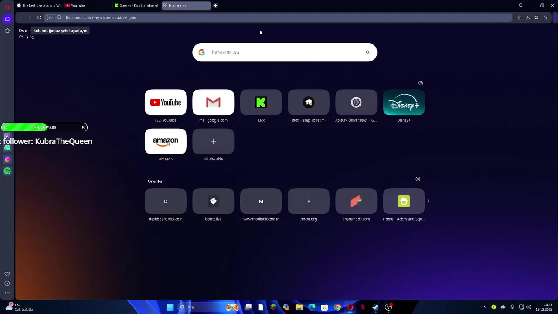
Task: Open the Riot Hesap Yönetimi tile
Action: (x=309, y=102)
